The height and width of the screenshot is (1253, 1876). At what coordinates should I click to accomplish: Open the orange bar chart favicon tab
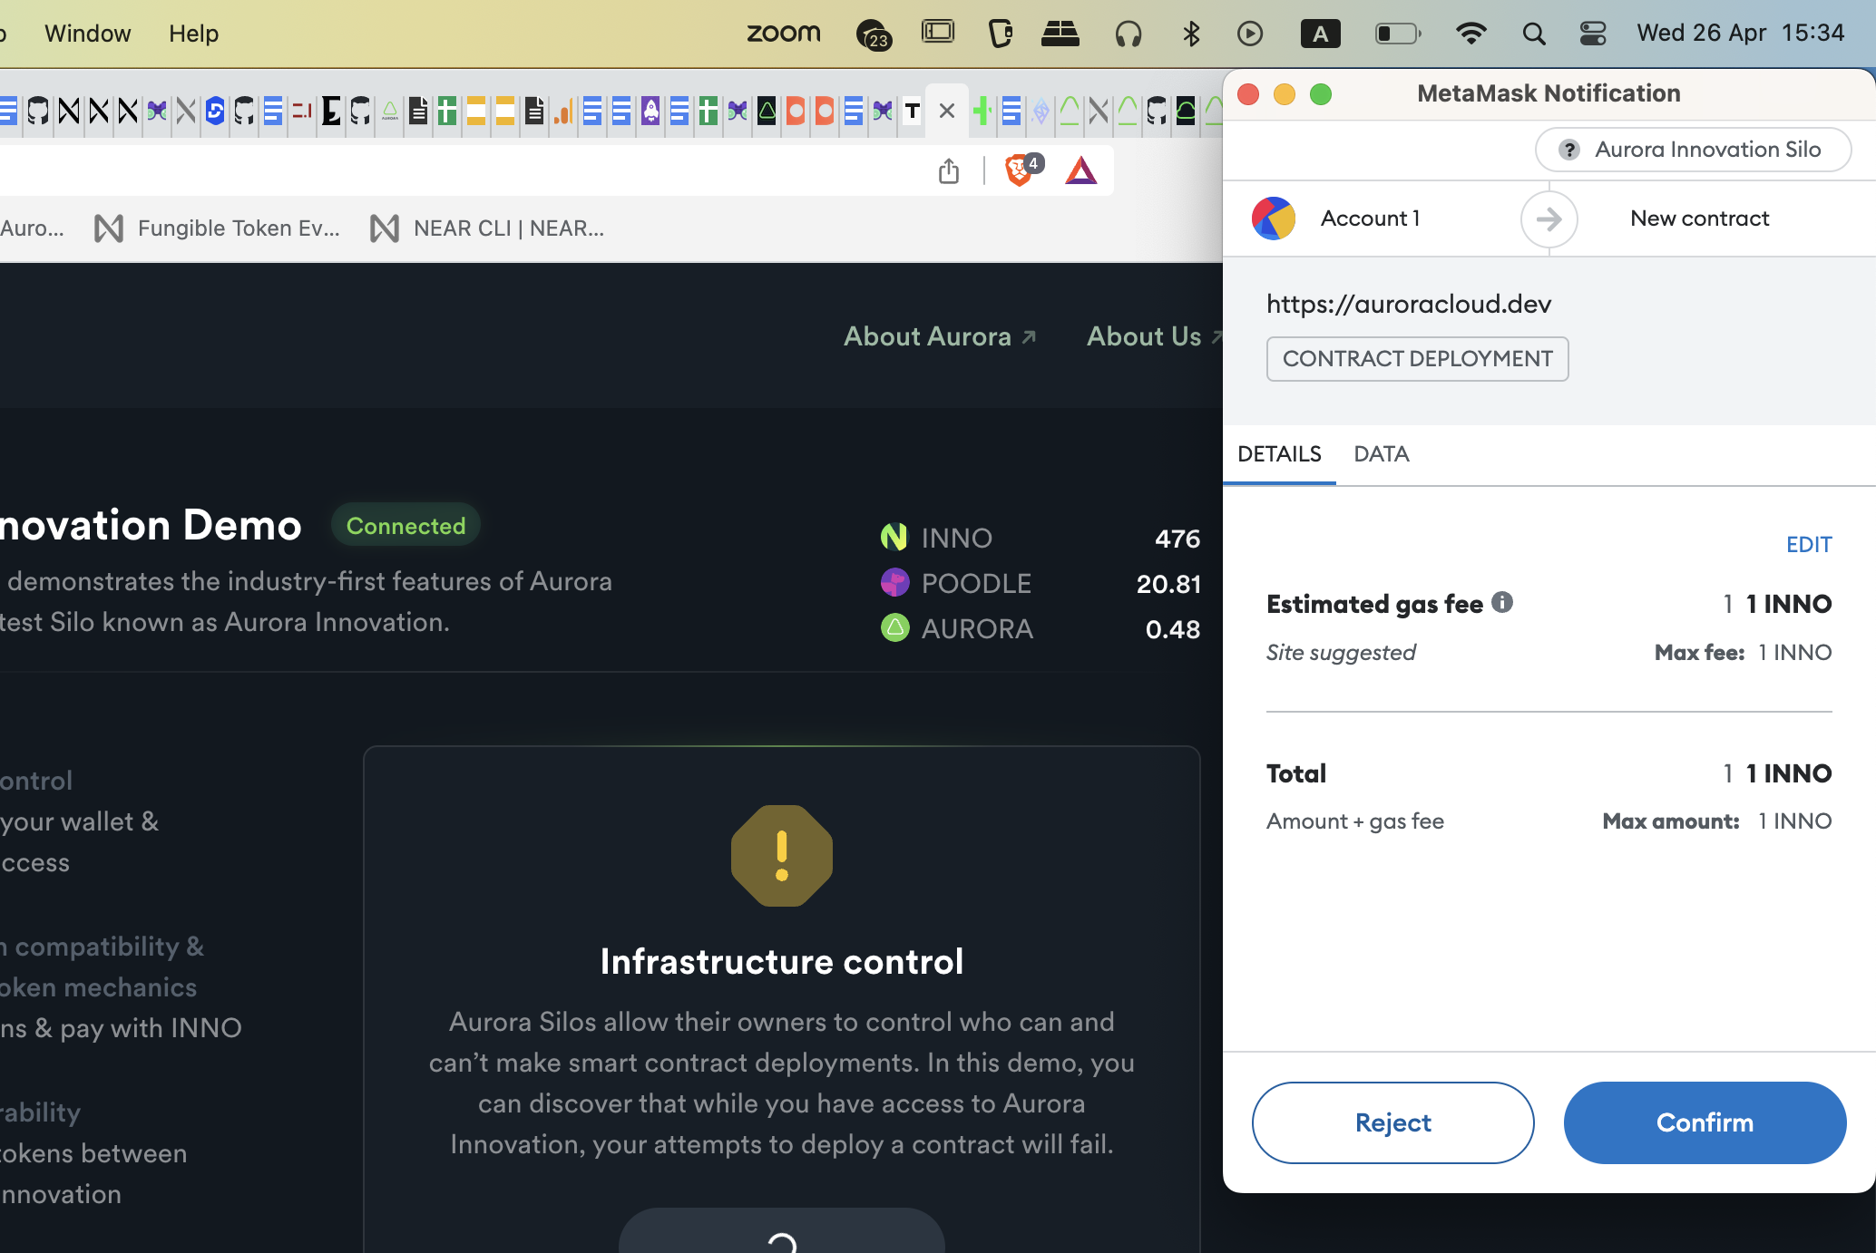[x=563, y=112]
